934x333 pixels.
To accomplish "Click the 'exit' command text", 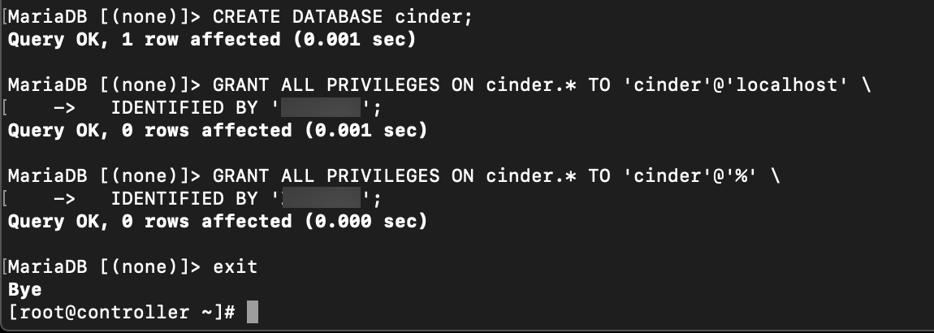I will pos(236,266).
